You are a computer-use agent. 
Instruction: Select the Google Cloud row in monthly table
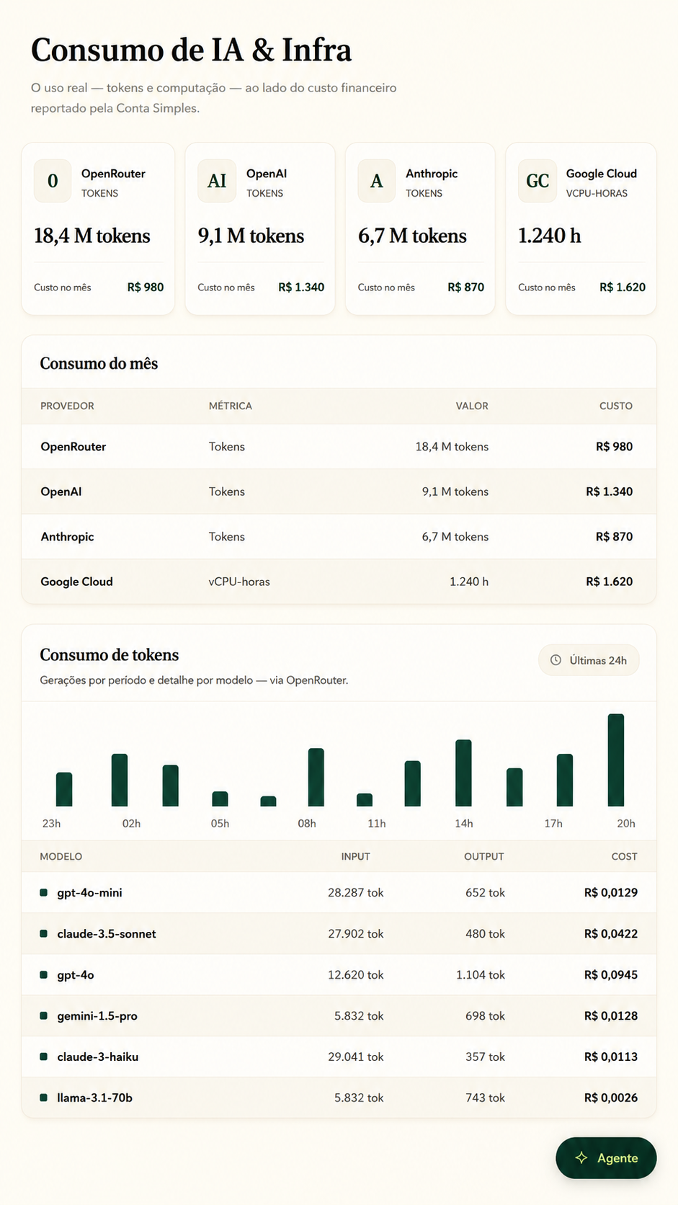pos(339,582)
